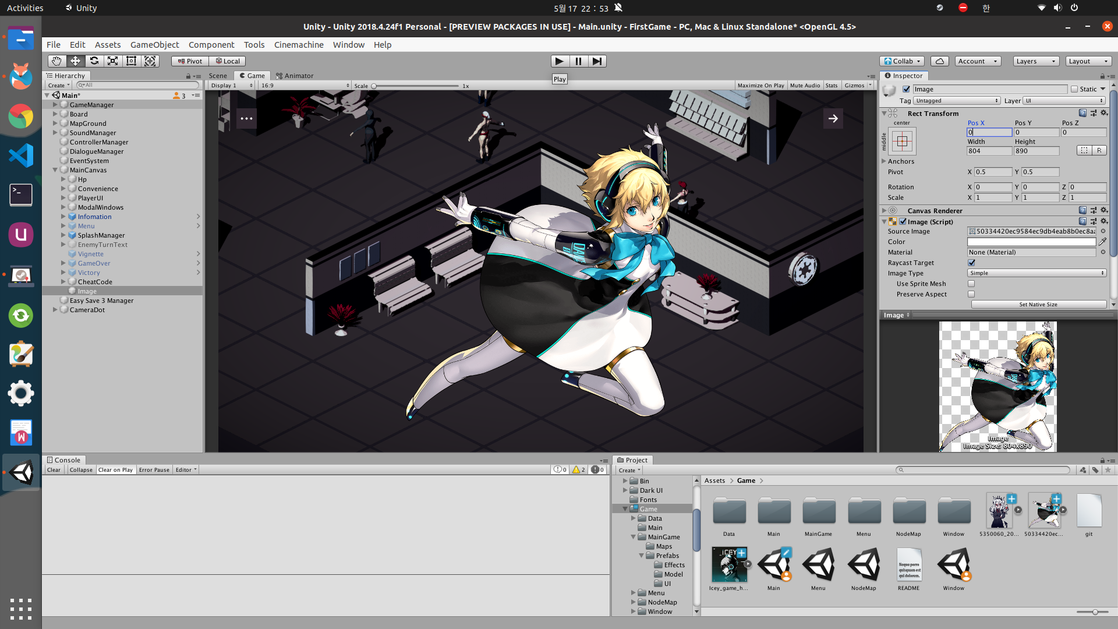Image resolution: width=1118 pixels, height=629 pixels.
Task: Toggle Error Pause in Console
Action: coord(154,470)
